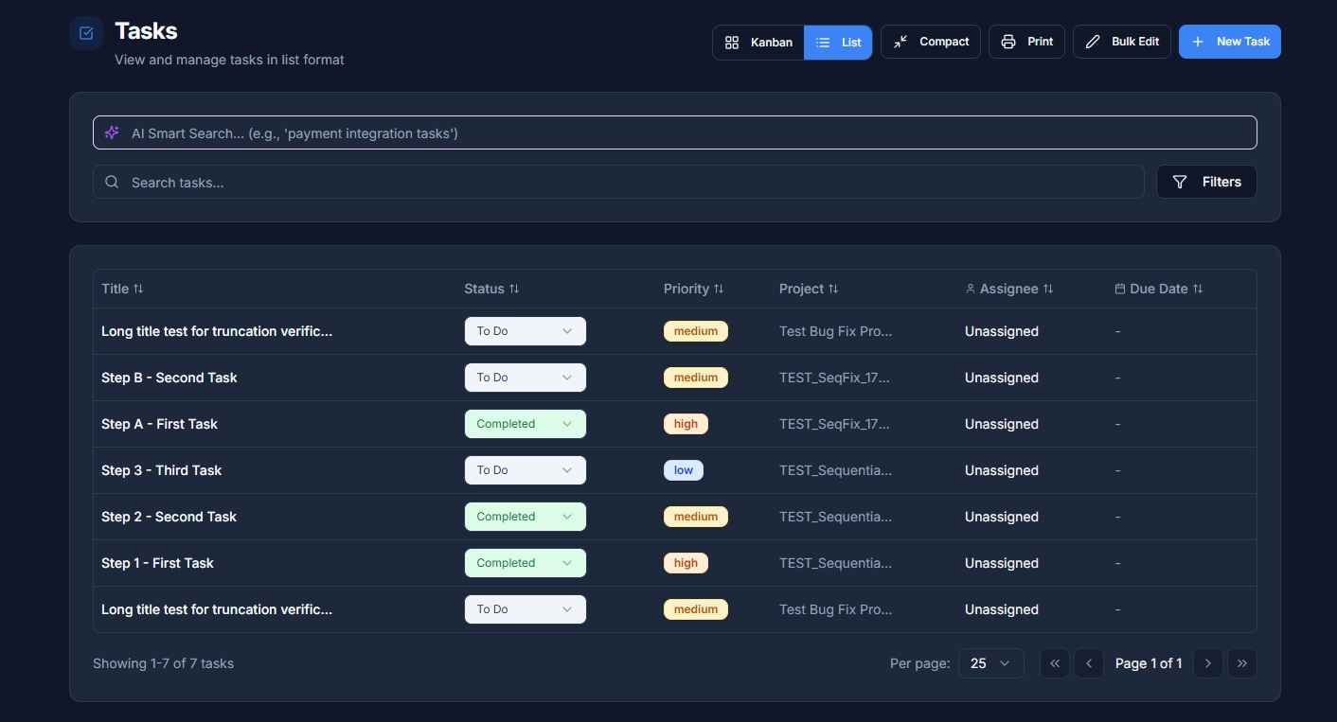
Task: Click the Tasks checkbox logo icon
Action: (x=86, y=33)
